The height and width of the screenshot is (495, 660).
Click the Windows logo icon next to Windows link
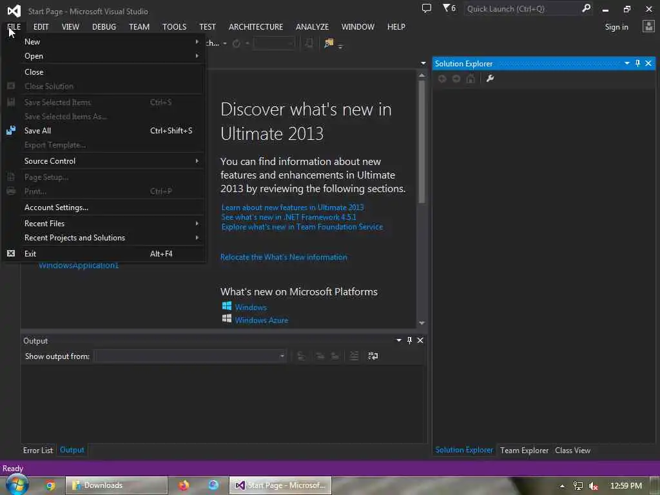click(226, 306)
